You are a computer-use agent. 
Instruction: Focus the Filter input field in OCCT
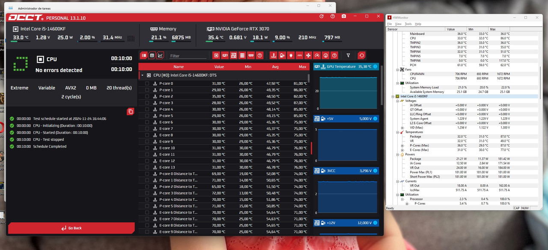[188, 56]
